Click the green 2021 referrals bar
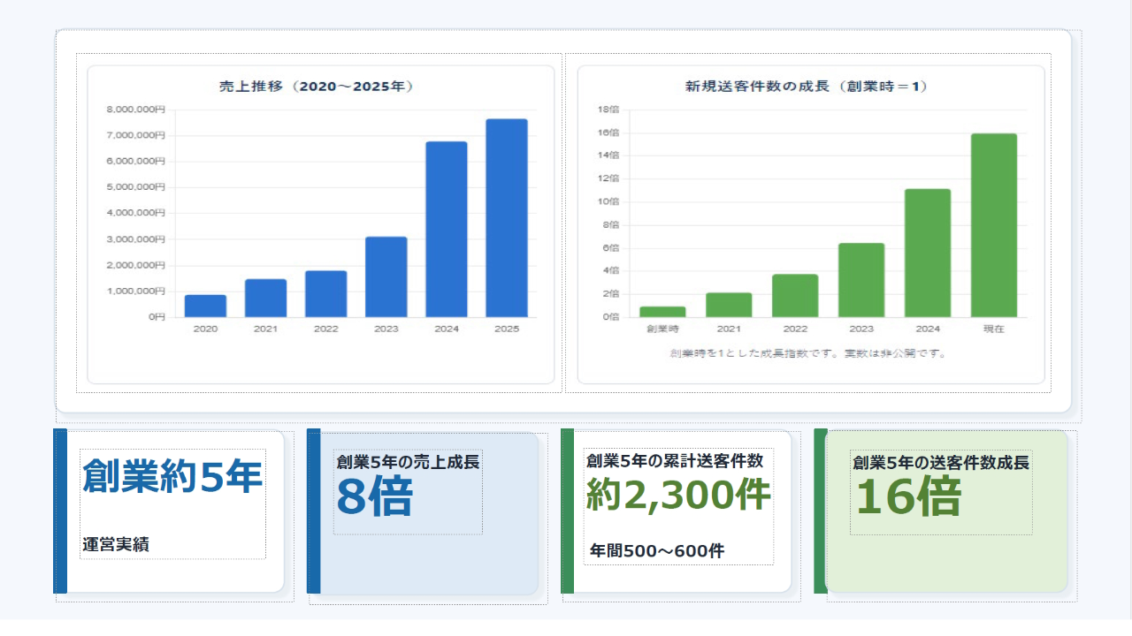The image size is (1132, 636). (x=729, y=305)
